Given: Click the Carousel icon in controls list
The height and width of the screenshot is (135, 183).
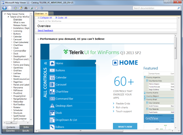Looking at the screenshot, I should point(52,85).
